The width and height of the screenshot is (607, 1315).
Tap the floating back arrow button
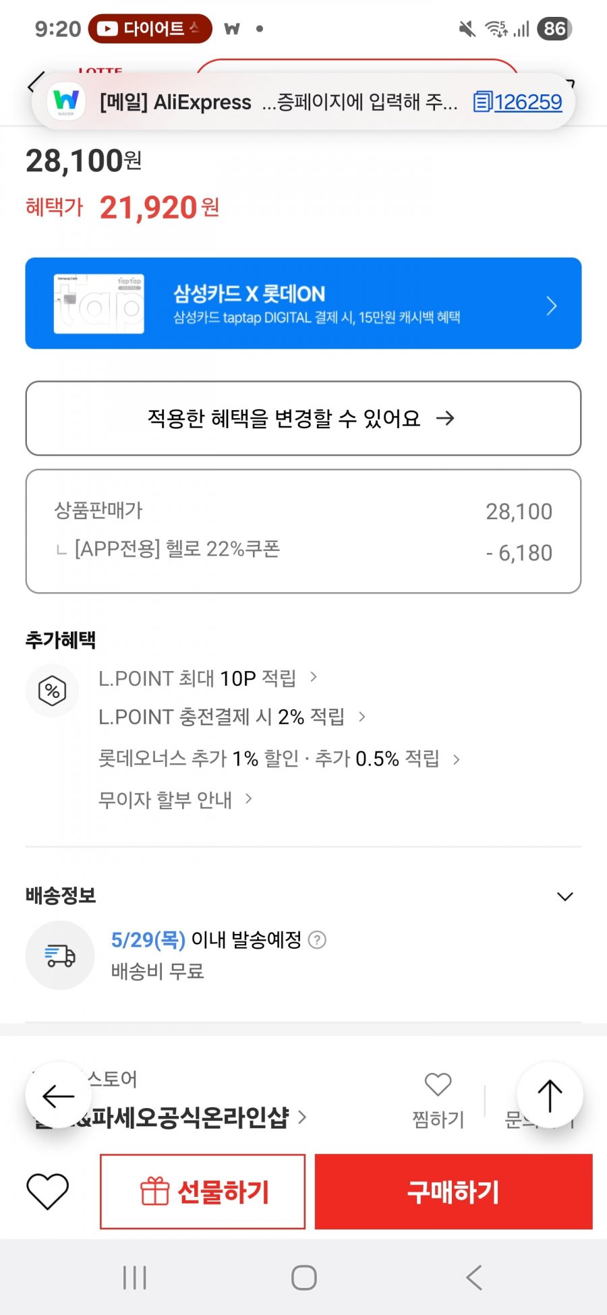pos(59,1095)
